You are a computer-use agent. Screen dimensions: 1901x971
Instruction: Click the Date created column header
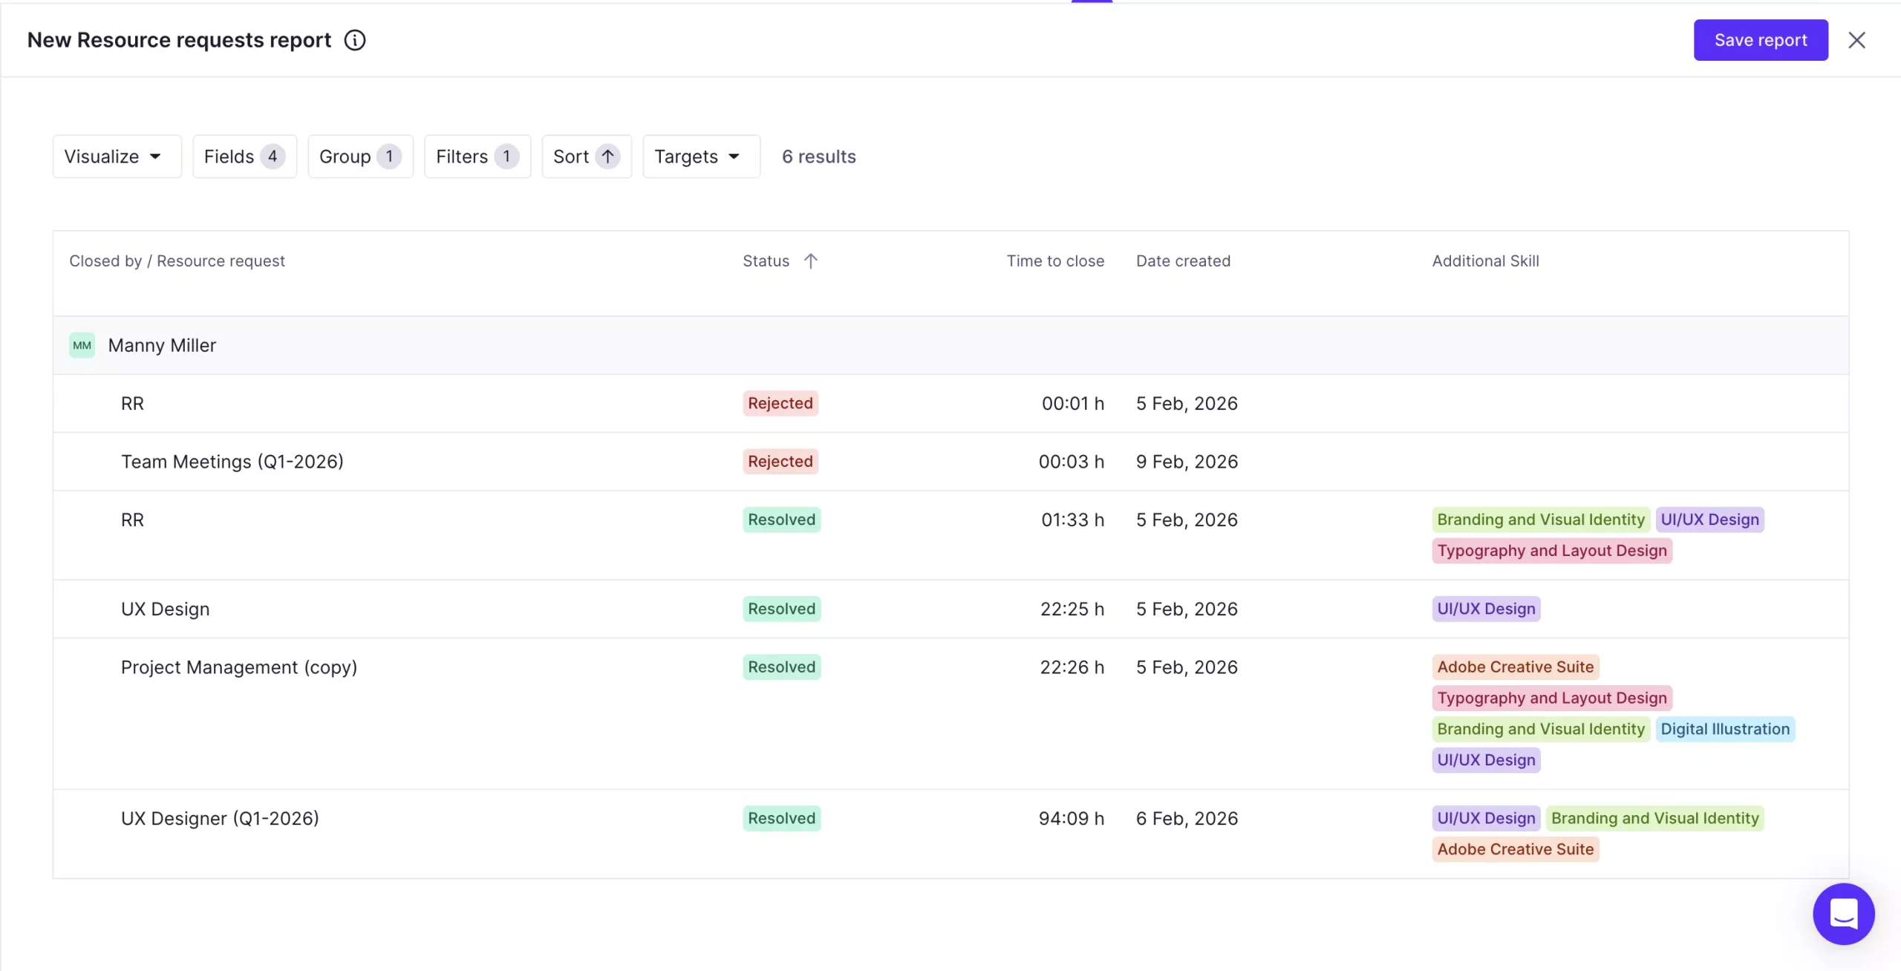pos(1182,261)
